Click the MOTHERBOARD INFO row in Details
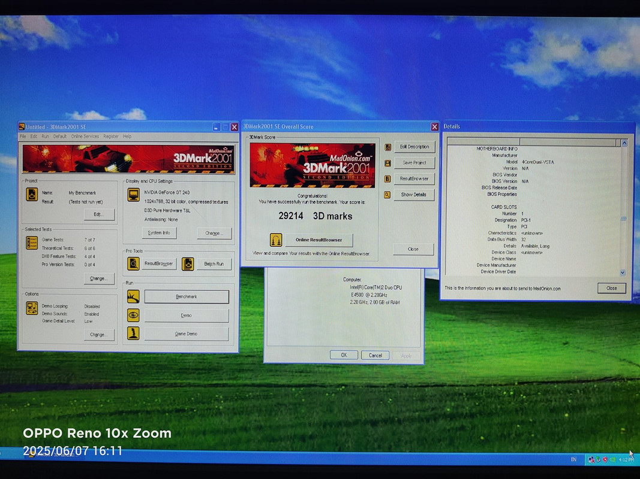The width and height of the screenshot is (640, 479). pyautogui.click(x=497, y=148)
